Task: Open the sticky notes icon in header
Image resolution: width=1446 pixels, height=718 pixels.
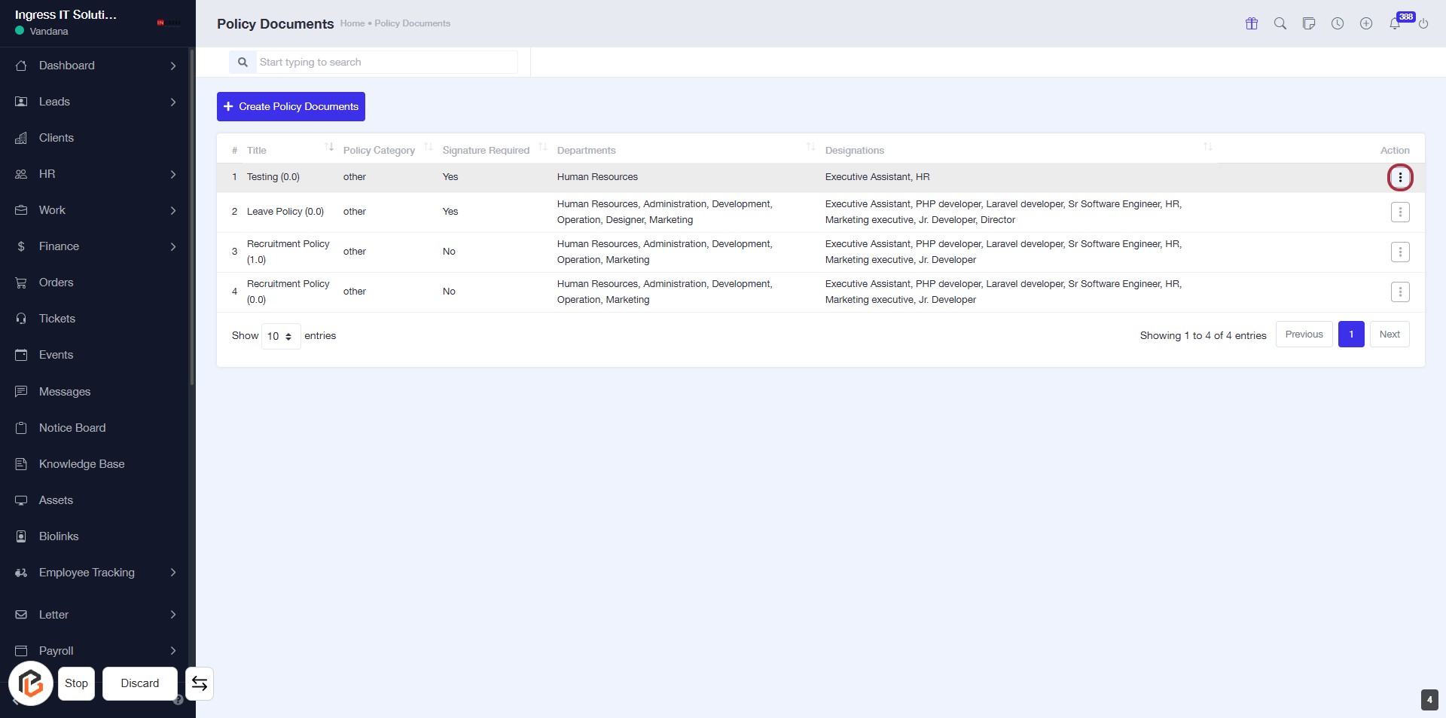Action: (1309, 23)
